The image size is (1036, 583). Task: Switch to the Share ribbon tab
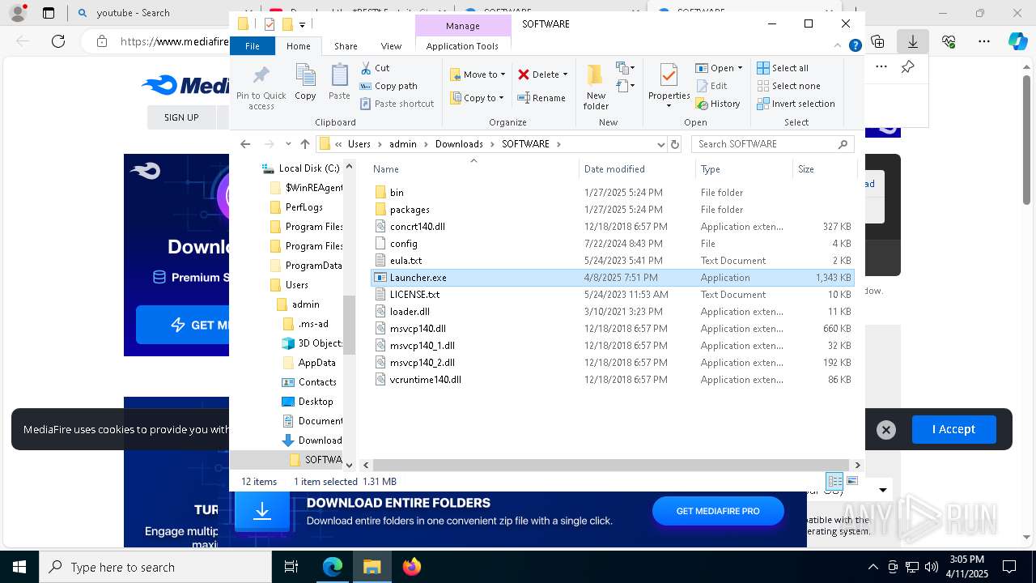tap(346, 46)
